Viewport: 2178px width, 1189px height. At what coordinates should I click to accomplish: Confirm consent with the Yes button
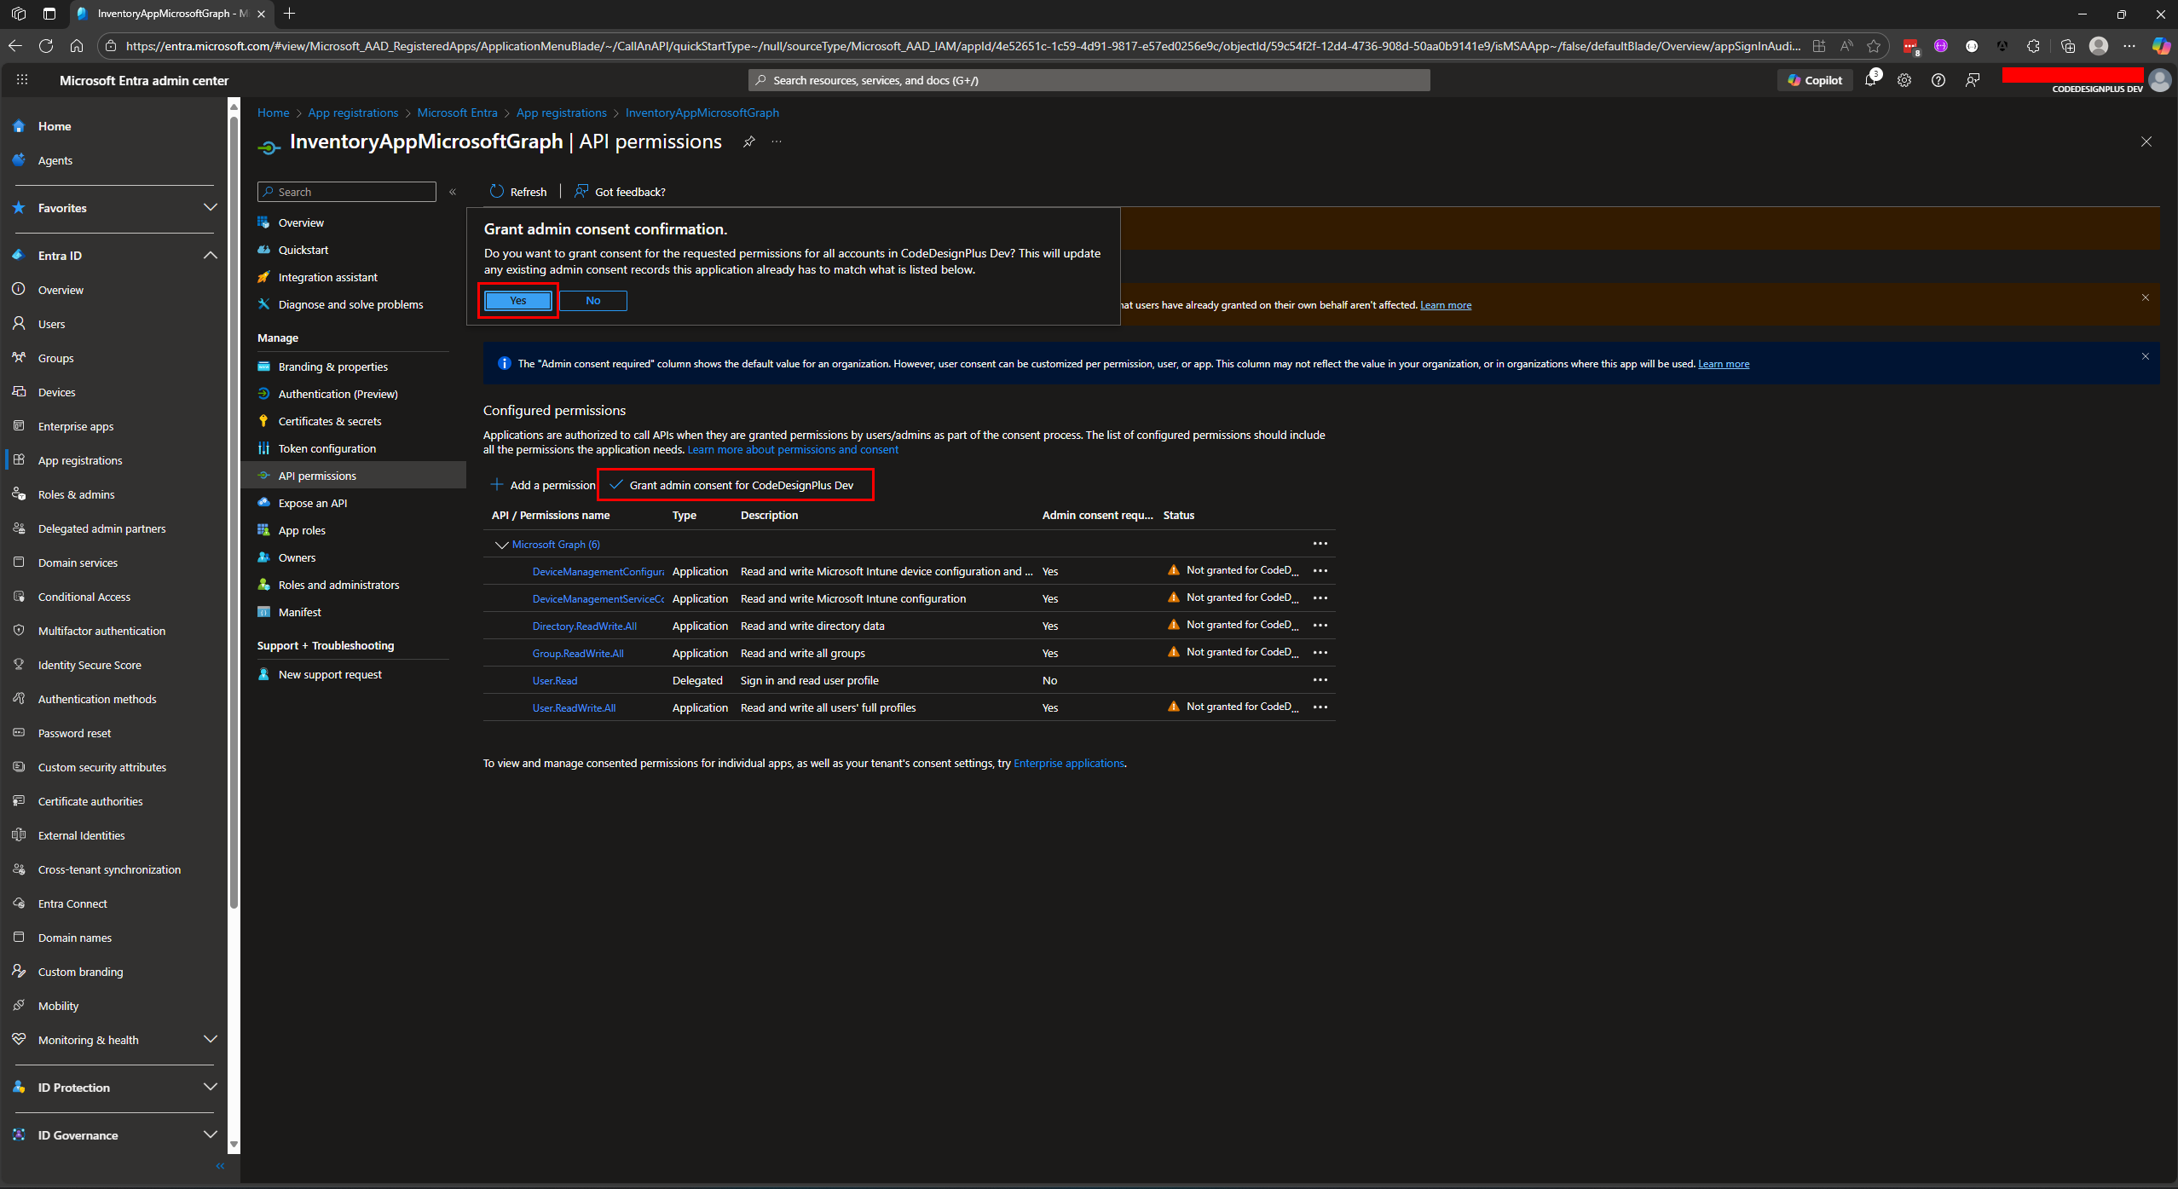(518, 301)
